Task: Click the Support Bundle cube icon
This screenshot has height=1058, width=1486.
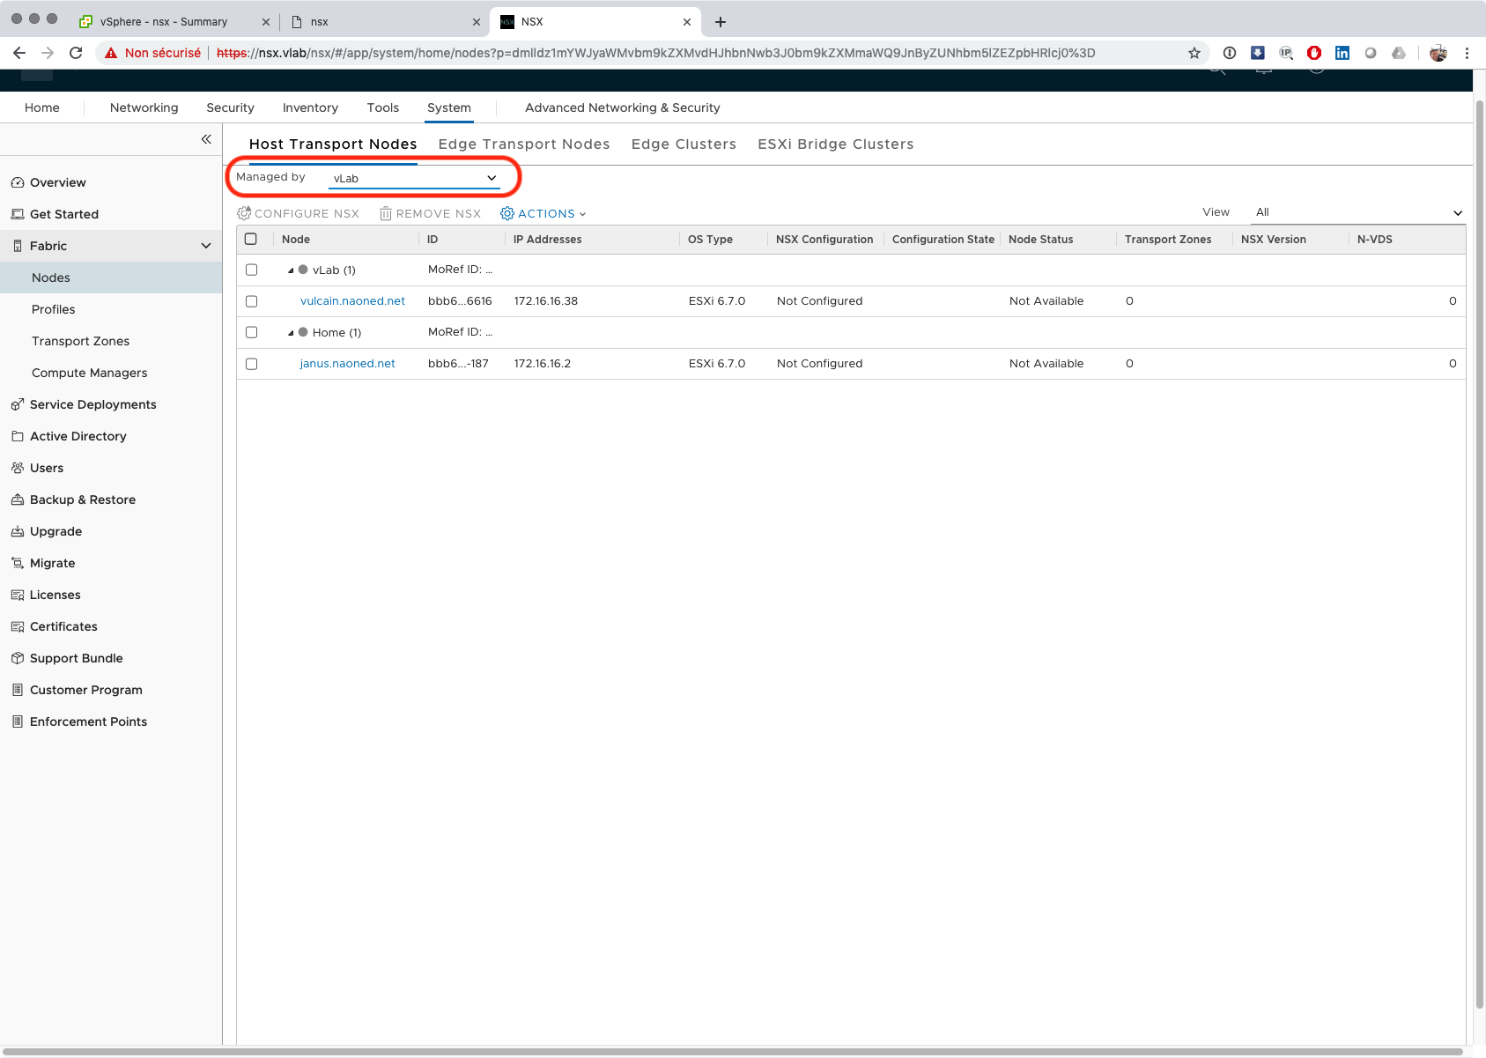Action: tap(17, 658)
